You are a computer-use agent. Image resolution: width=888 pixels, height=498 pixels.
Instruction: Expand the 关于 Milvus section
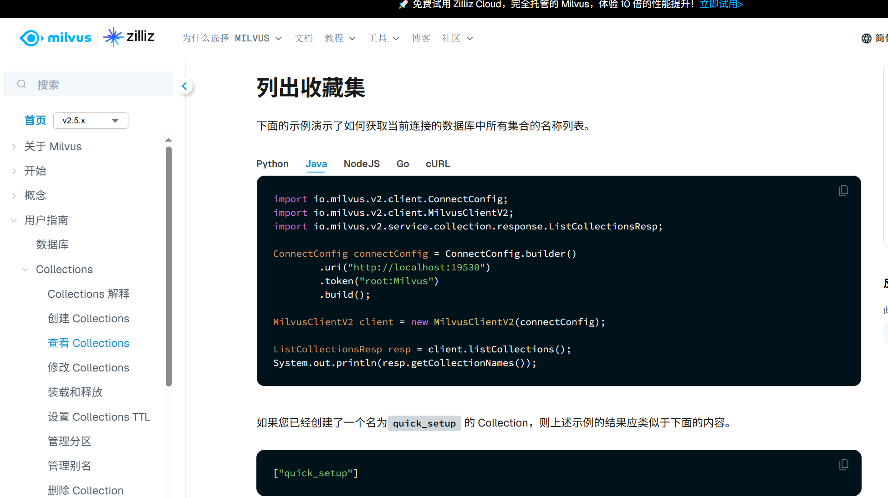tap(14, 147)
